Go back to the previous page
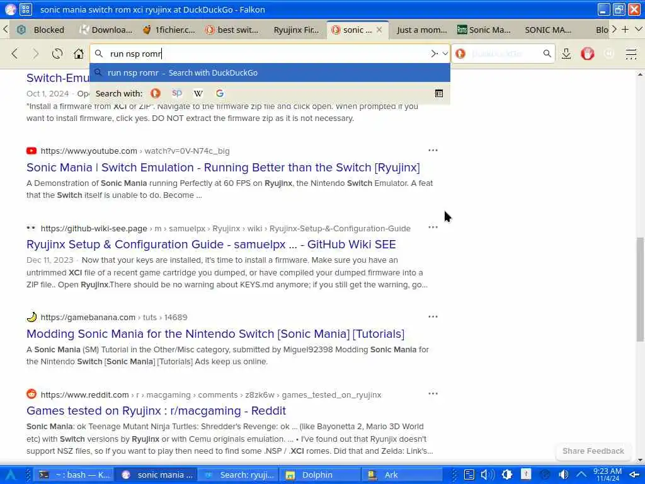The image size is (645, 484). coord(15,54)
